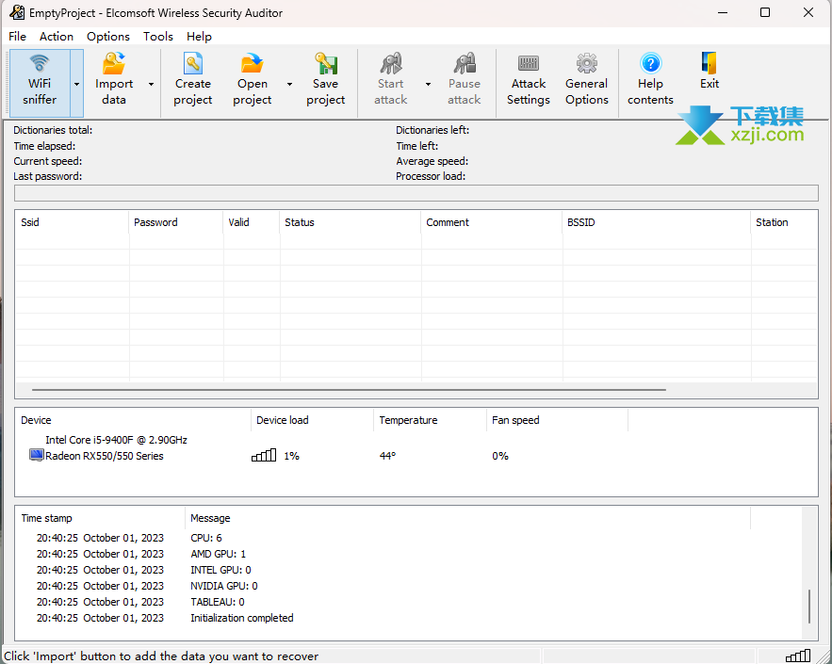
Task: Open the File menu
Action: 18,36
